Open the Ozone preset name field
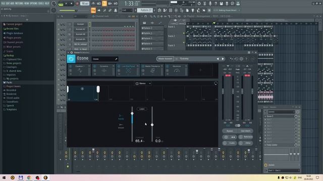Viewport: 323px width, 181px height. (x=105, y=59)
